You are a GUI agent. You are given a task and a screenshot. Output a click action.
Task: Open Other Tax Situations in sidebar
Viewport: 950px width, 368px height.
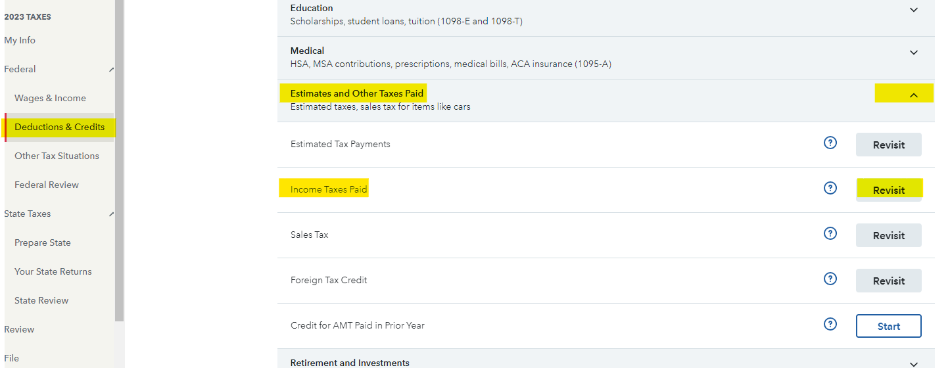tap(57, 156)
